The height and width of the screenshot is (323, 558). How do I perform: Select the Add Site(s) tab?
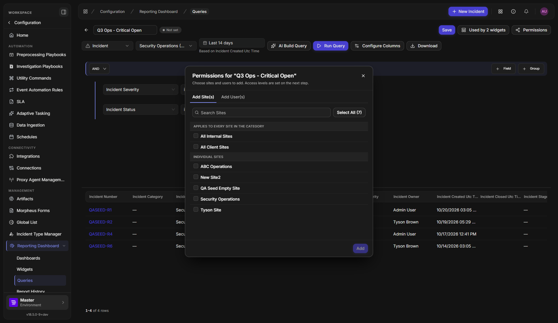(203, 97)
